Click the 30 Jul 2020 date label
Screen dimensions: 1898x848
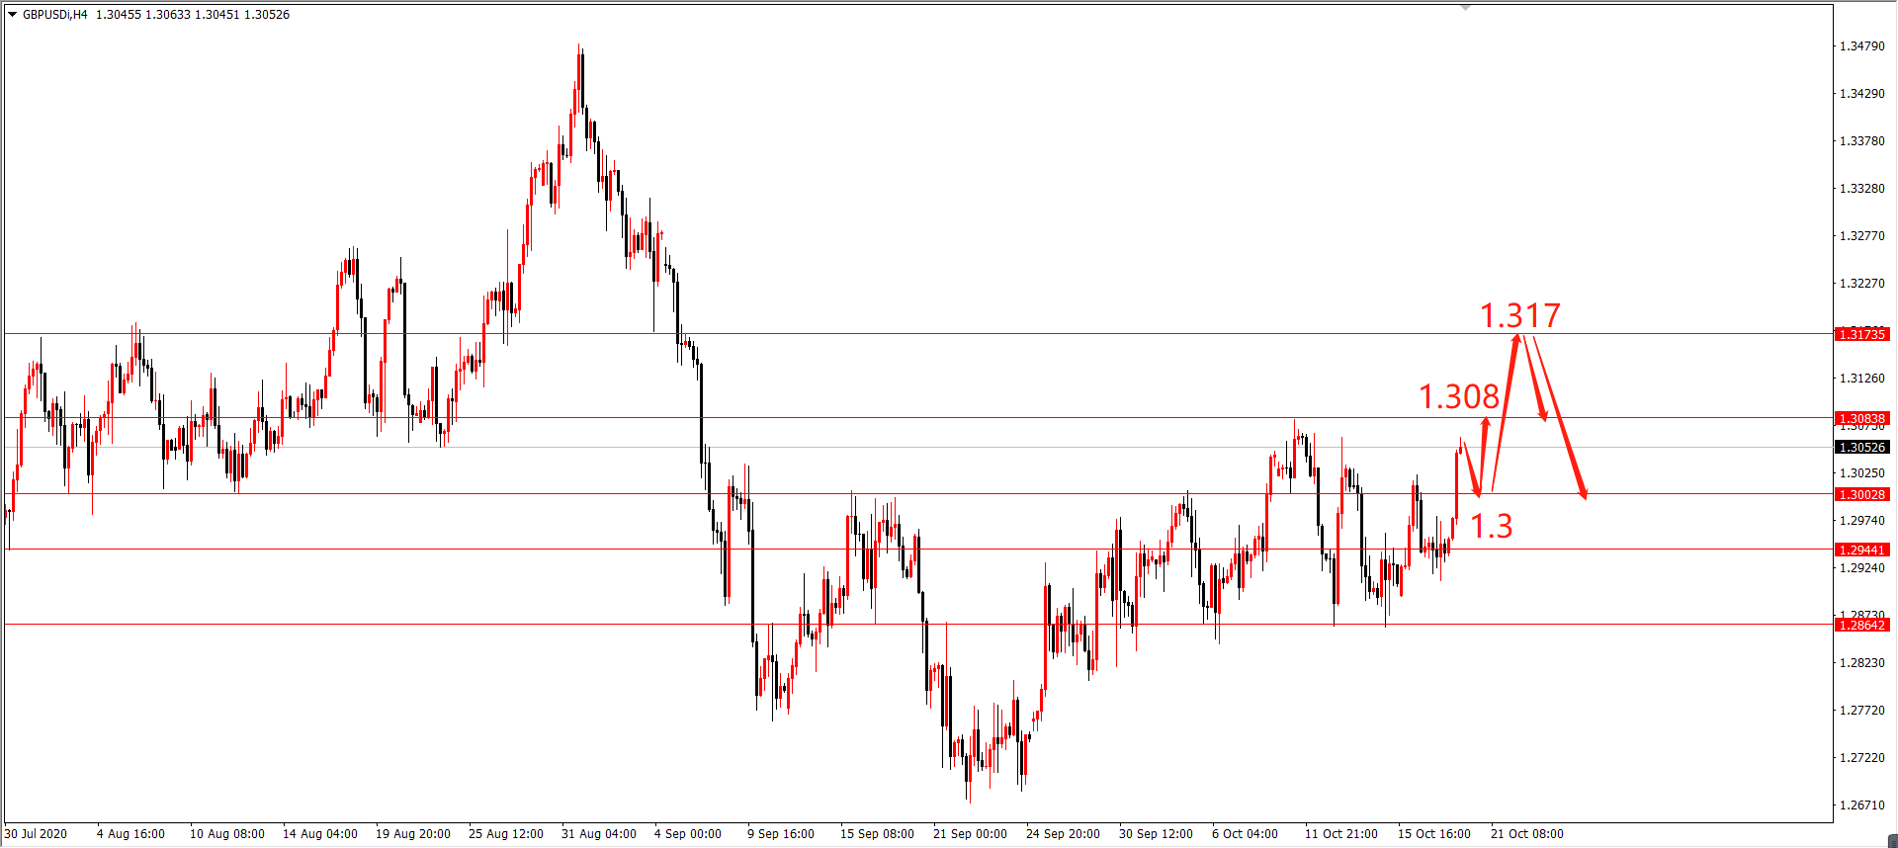[36, 834]
